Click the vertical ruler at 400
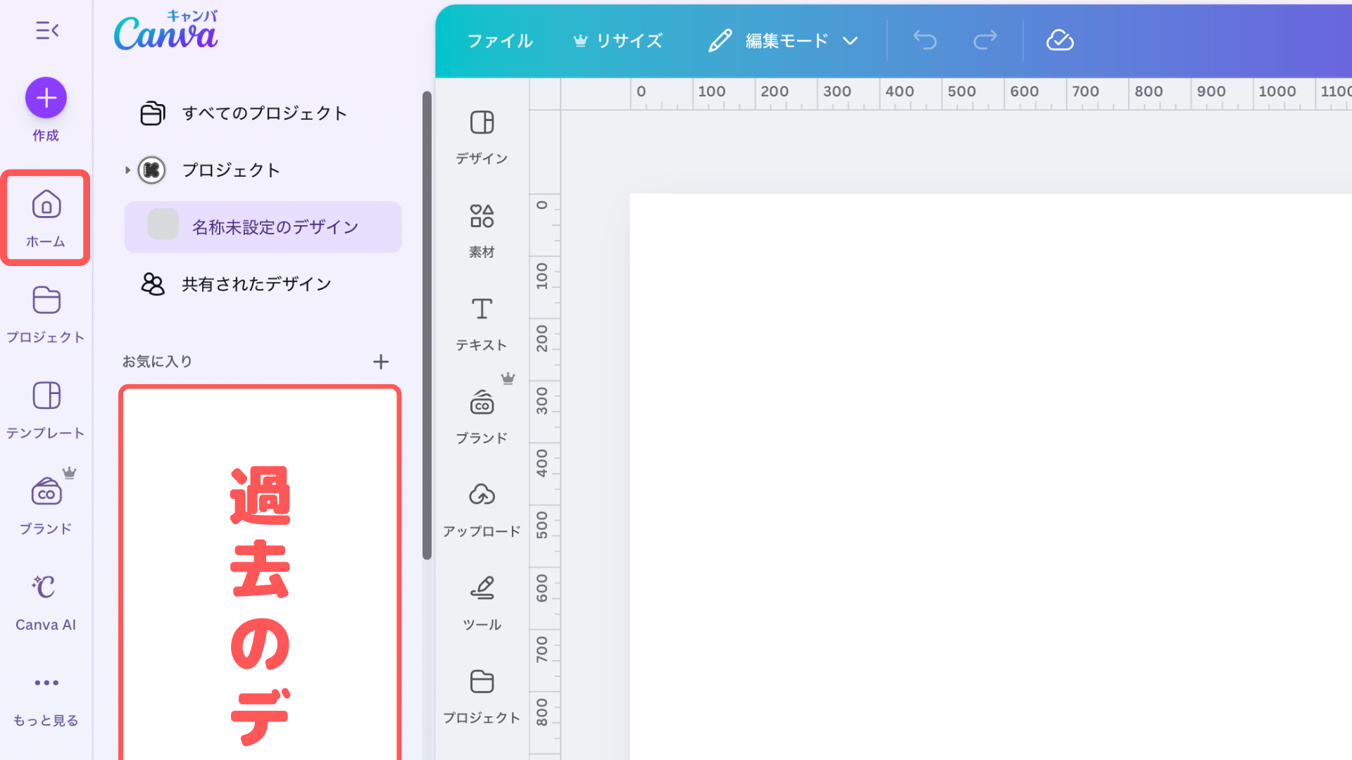This screenshot has height=760, width=1352. (542, 463)
